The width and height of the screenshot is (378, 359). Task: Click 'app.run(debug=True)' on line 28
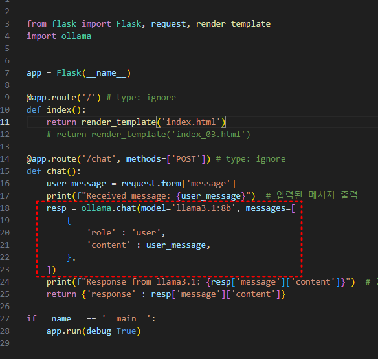tap(94, 331)
